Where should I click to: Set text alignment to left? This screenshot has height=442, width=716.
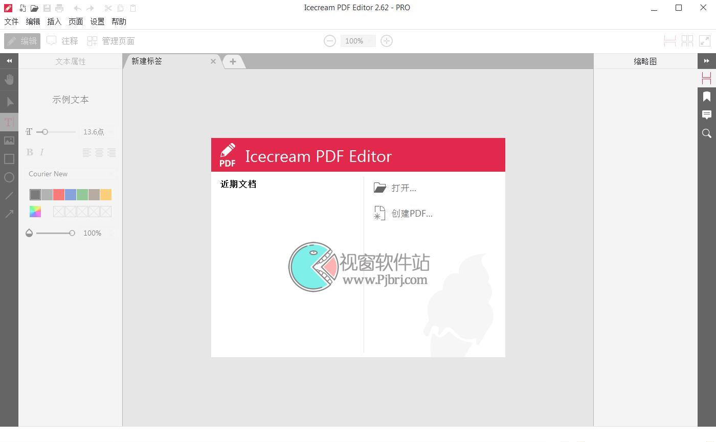coord(87,152)
